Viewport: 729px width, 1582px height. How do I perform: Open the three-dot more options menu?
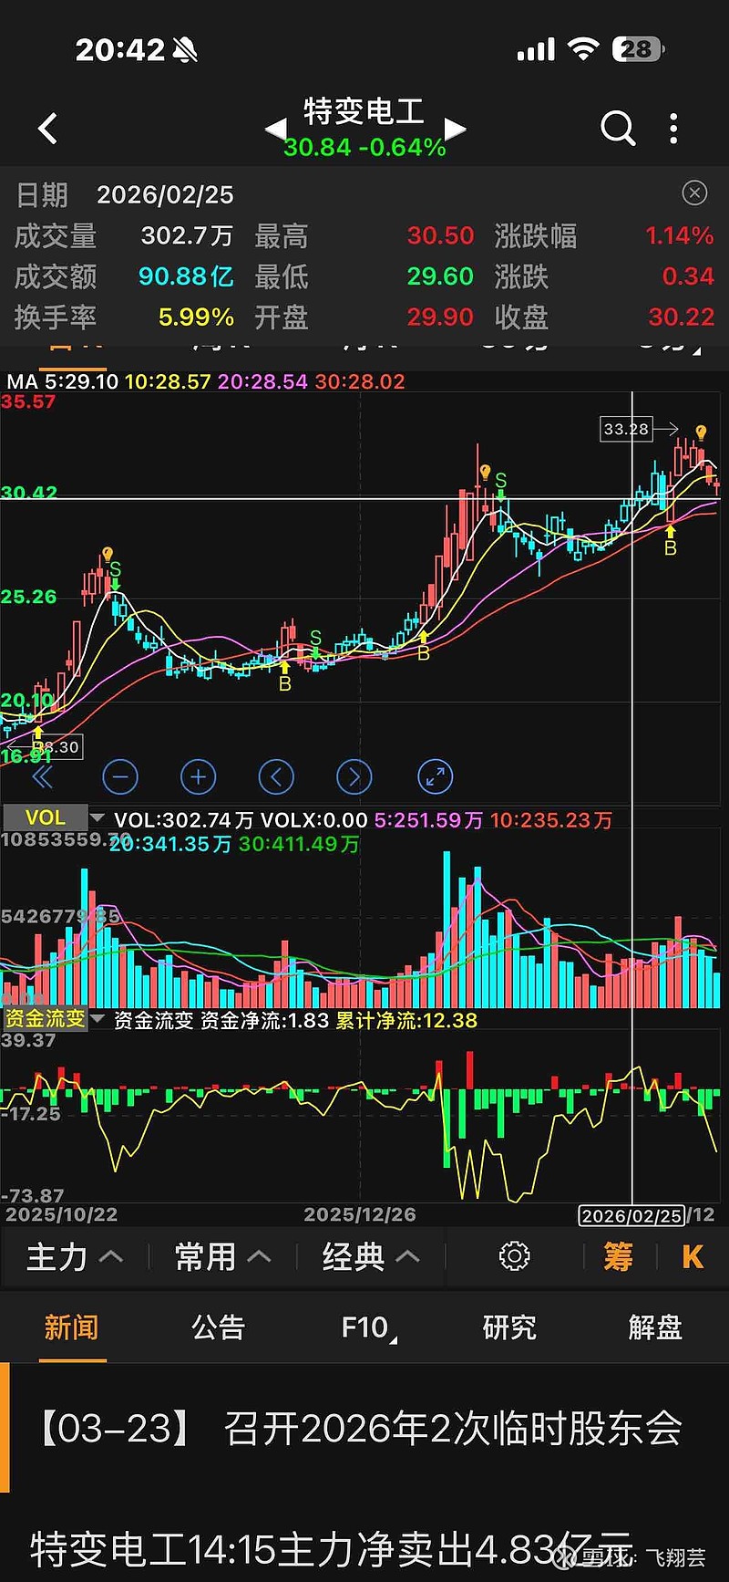click(x=673, y=129)
